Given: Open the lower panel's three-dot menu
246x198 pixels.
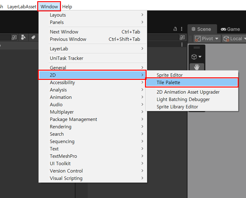Looking at the screenshot, I should click(x=182, y=45).
